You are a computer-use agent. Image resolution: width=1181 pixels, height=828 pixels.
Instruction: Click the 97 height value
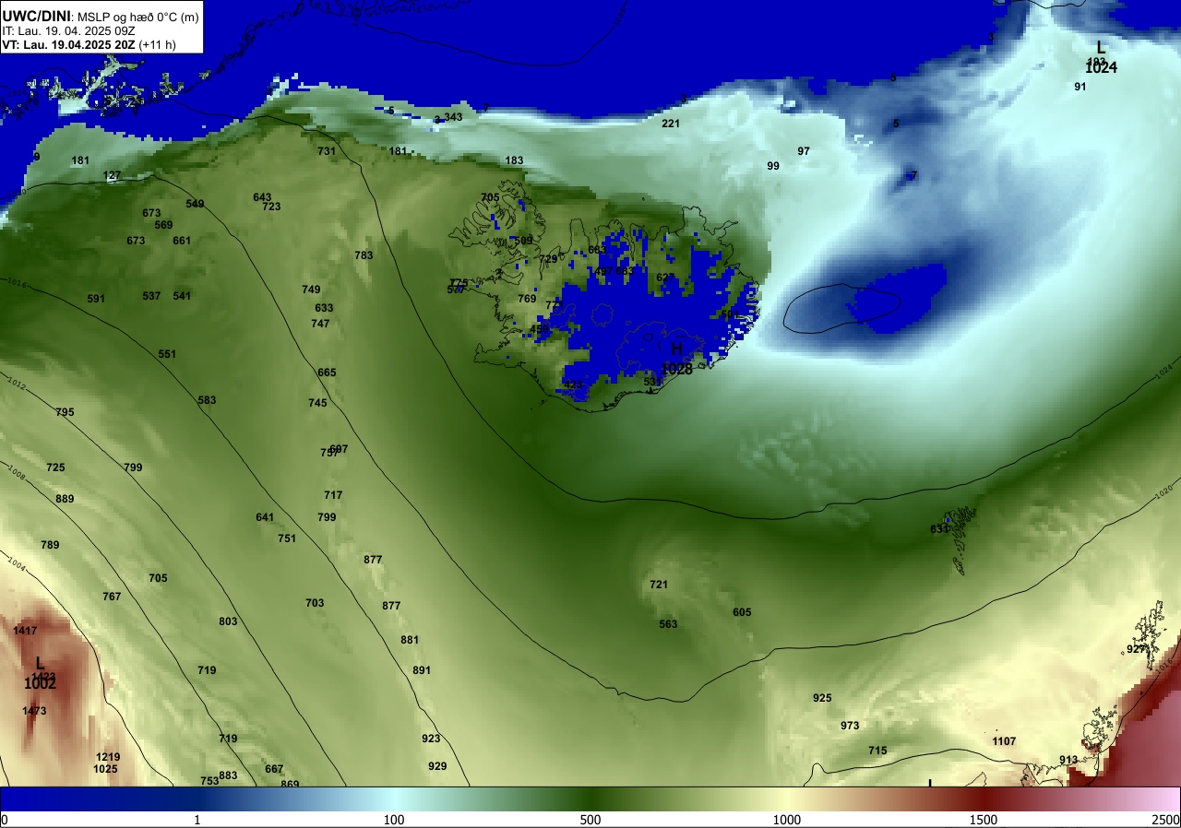pos(804,151)
